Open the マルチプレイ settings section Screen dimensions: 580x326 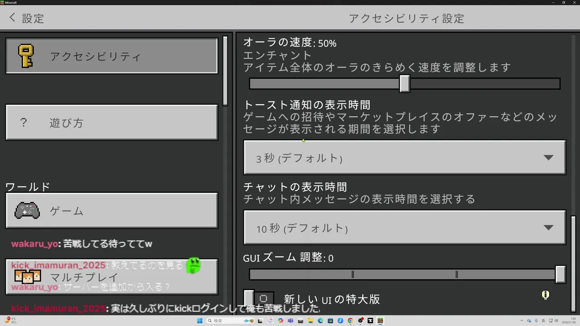111,277
